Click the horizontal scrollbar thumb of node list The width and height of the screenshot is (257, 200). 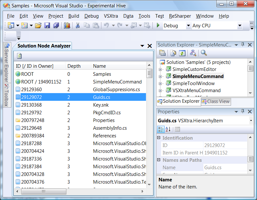[44, 191]
